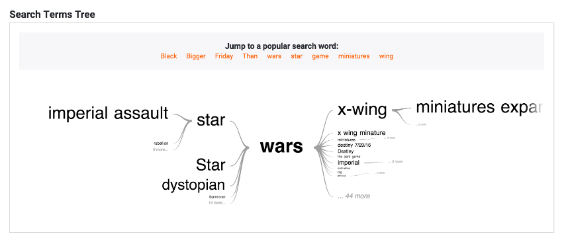
Task: Jump to the popular word Black
Action: pos(169,56)
